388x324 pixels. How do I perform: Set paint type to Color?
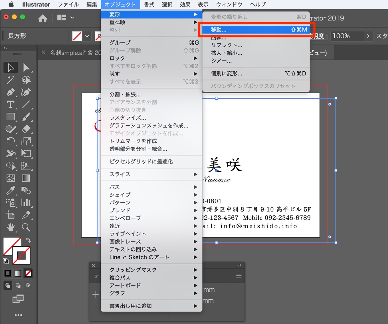pyautogui.click(x=8, y=273)
